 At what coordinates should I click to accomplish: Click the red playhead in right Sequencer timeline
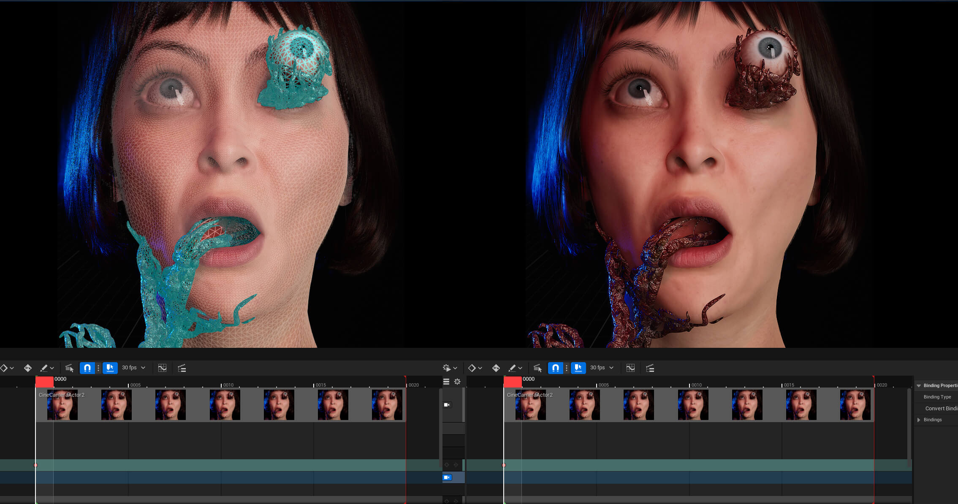coord(513,382)
